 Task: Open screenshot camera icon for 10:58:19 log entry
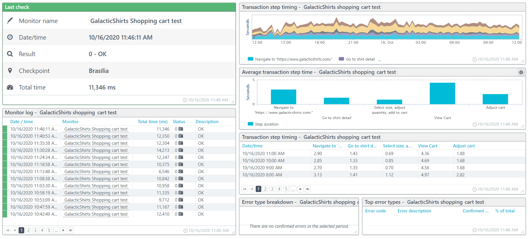tap(181, 193)
